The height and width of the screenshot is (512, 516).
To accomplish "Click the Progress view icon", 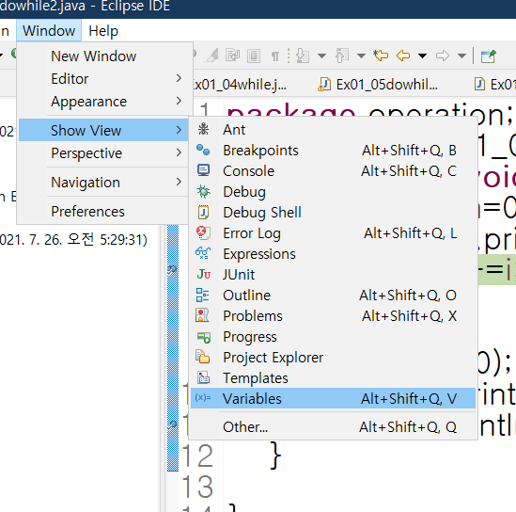I will pos(203,337).
